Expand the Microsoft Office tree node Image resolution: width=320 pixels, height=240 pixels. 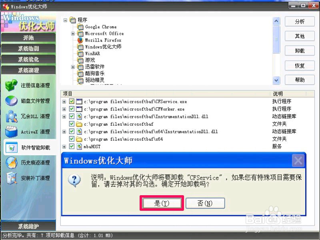(73, 34)
